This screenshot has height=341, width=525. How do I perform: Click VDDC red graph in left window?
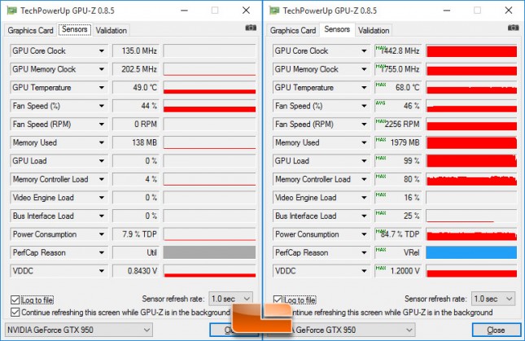[x=209, y=271]
